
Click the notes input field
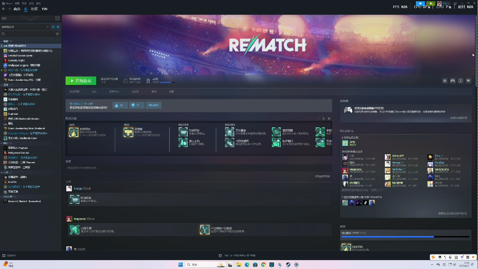(x=199, y=168)
